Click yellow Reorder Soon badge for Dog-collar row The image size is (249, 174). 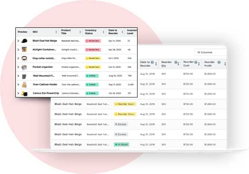click(x=93, y=58)
